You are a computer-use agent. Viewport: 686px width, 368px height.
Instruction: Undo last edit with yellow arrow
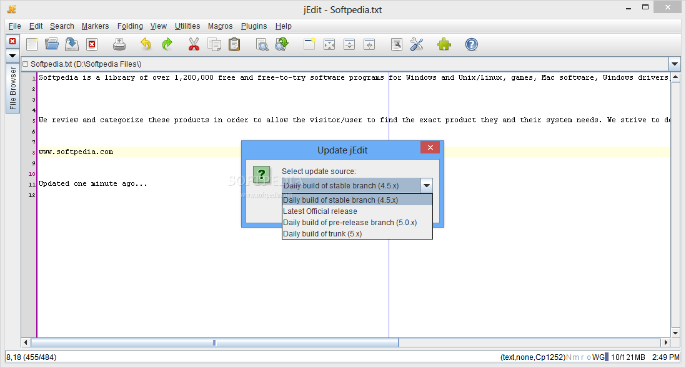146,44
